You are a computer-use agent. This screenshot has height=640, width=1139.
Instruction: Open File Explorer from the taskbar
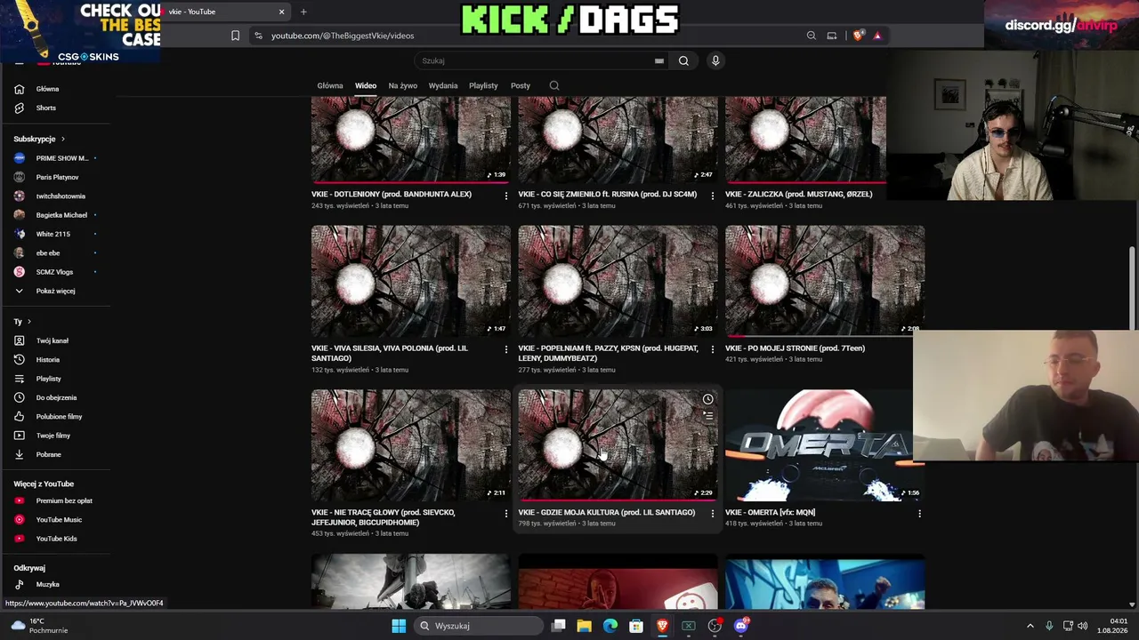point(584,626)
